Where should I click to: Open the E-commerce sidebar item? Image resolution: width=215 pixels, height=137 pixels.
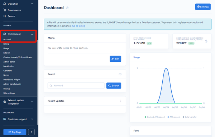(x=14, y=10)
